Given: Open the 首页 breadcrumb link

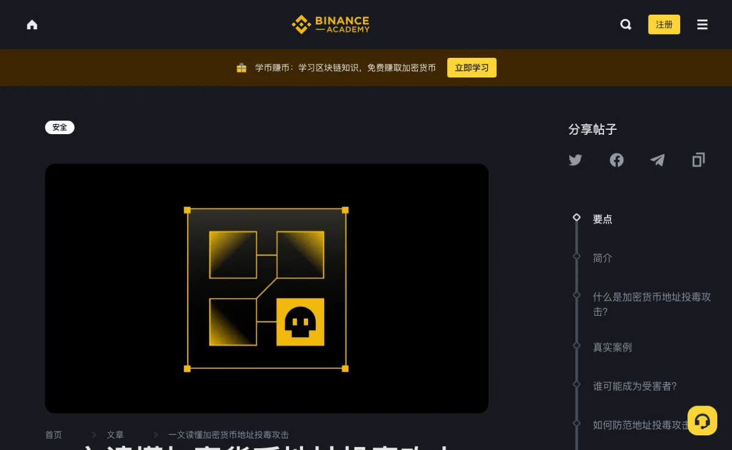Looking at the screenshot, I should point(54,435).
